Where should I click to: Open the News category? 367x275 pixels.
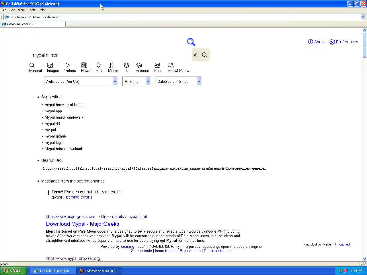click(85, 68)
